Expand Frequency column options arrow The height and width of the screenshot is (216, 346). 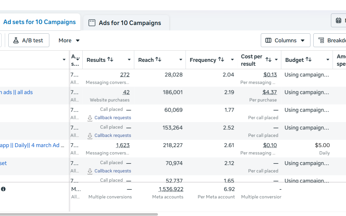[x=232, y=60]
